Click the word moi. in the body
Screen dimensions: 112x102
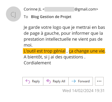pos(28,45)
